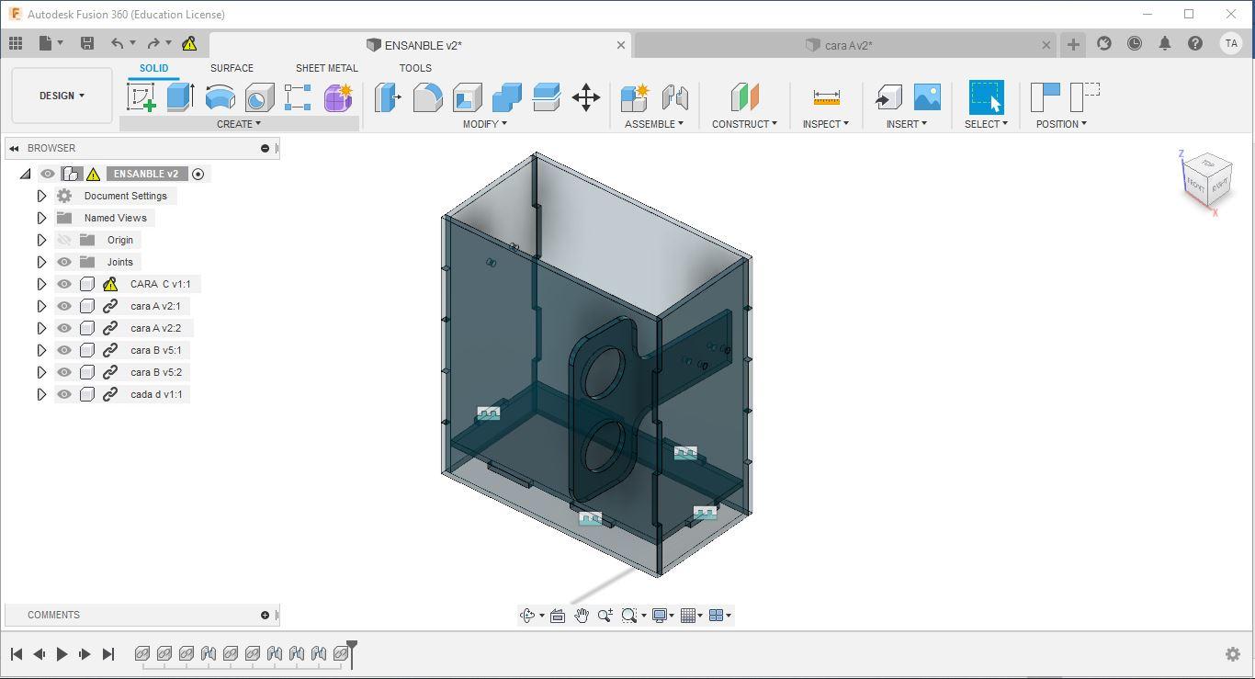
Task: Show the hidden Origin folder
Action: 64,240
